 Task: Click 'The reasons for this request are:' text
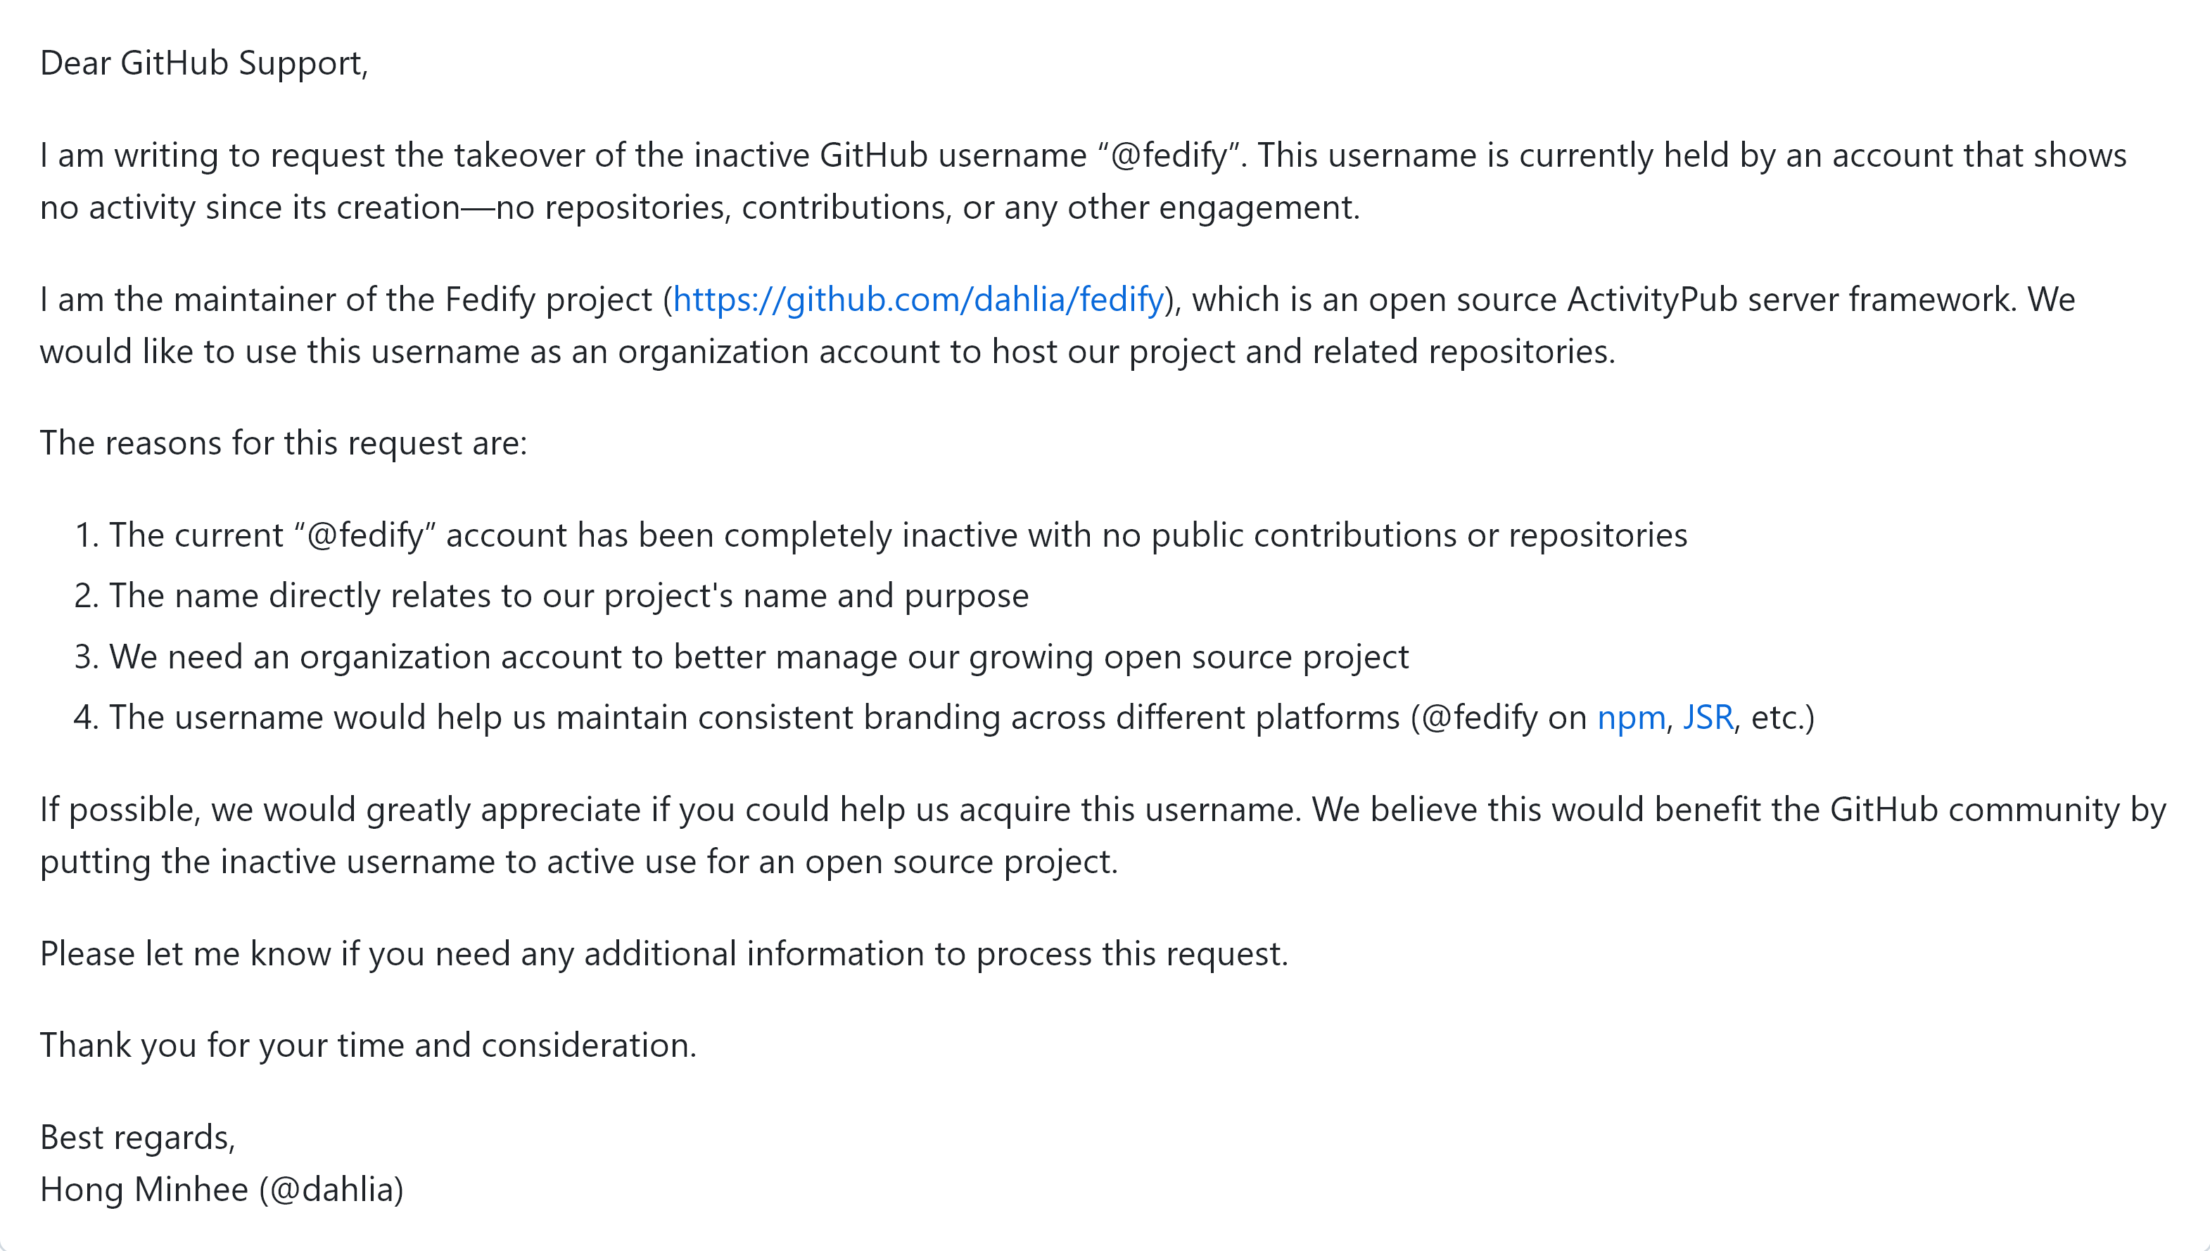point(284,443)
